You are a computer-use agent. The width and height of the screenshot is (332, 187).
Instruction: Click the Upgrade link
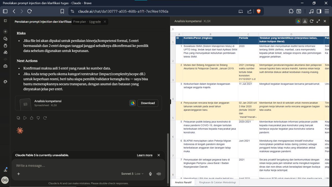pos(95,22)
